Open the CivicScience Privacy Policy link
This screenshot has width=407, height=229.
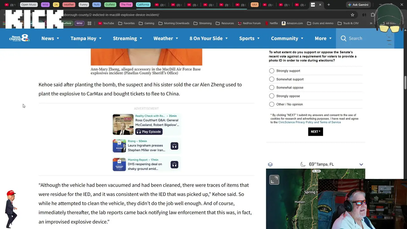click(296, 122)
